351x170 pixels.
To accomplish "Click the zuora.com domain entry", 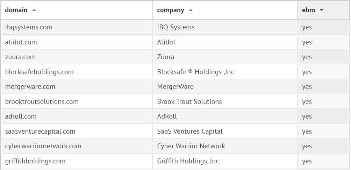I will click(20, 57).
